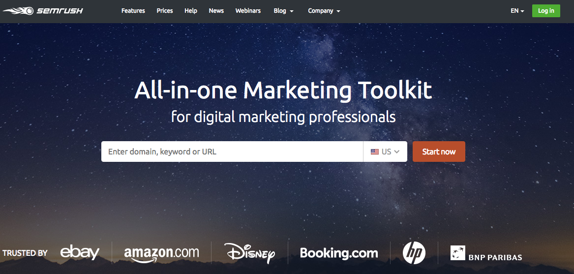The image size is (574, 274).
Task: Click the eBay logo
Action: (80, 253)
